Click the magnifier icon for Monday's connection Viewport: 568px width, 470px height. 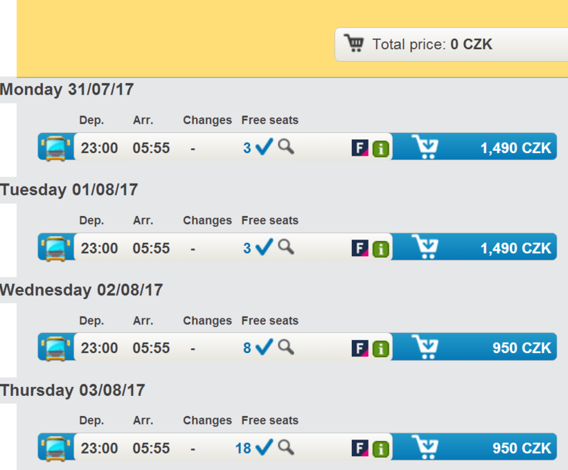286,146
